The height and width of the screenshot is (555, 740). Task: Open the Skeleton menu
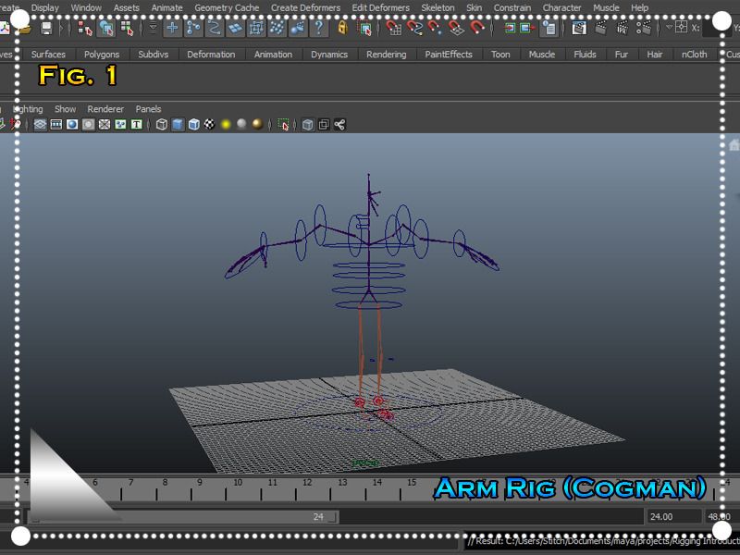[438, 7]
